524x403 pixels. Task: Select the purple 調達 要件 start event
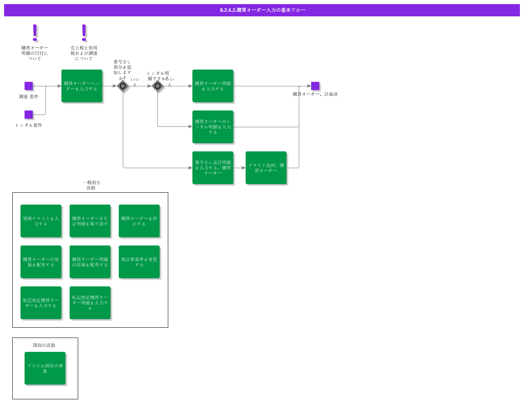point(29,86)
